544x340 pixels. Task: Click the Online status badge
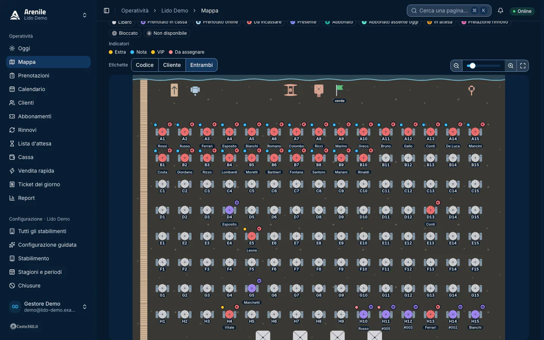(522, 11)
